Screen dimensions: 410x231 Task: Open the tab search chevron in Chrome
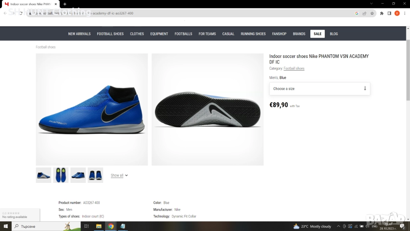pyautogui.click(x=372, y=4)
